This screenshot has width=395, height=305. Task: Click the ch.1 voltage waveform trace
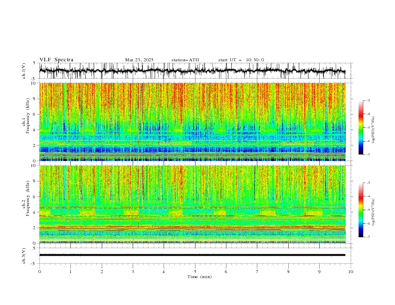pos(192,71)
